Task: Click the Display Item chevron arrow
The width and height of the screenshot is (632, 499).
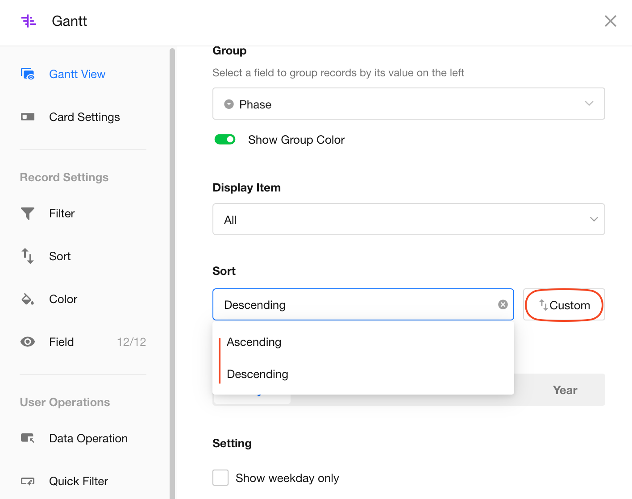Action: click(x=594, y=219)
